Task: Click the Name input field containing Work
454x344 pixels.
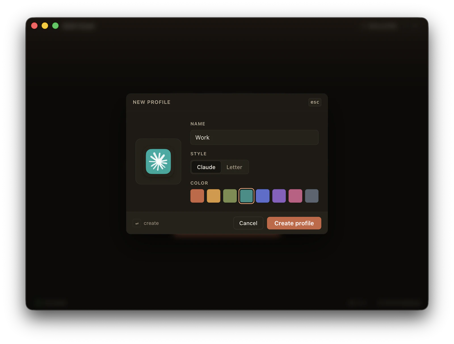Action: pos(254,138)
